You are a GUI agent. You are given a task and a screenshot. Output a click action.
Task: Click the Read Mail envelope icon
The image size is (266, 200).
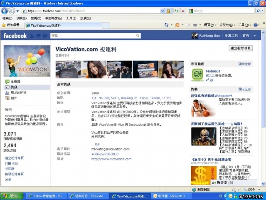(x=187, y=25)
